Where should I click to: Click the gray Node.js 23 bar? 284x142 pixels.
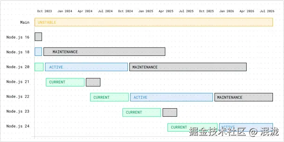(x=170, y=113)
